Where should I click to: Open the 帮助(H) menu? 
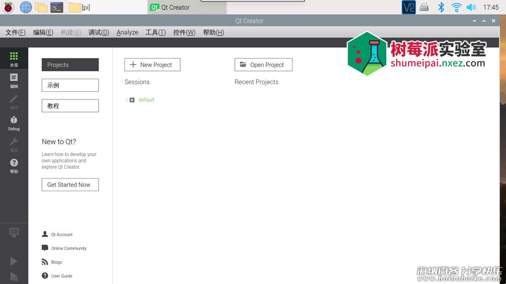[214, 32]
